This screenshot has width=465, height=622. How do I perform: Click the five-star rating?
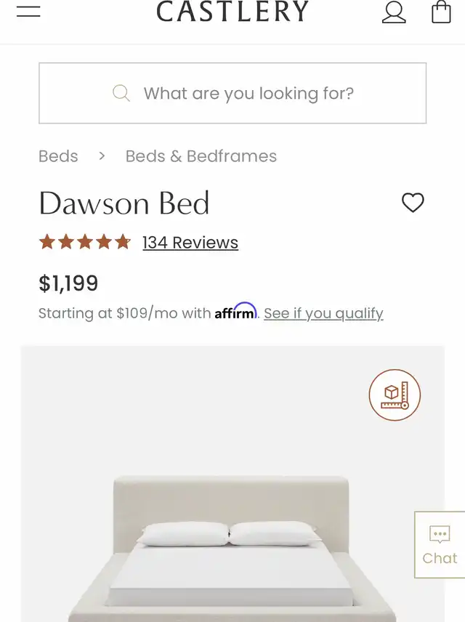(84, 242)
